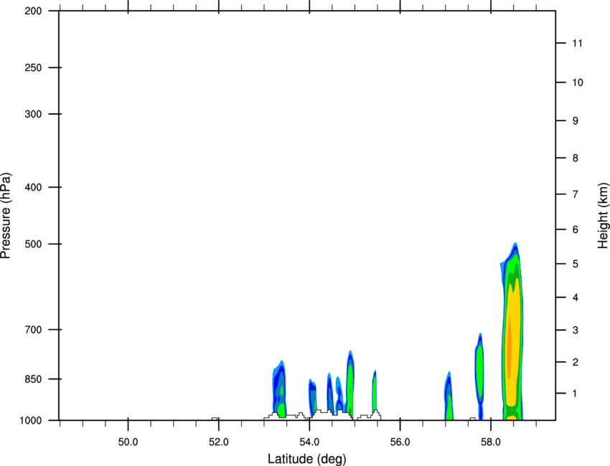Click the 5 km height tick label

[575, 264]
